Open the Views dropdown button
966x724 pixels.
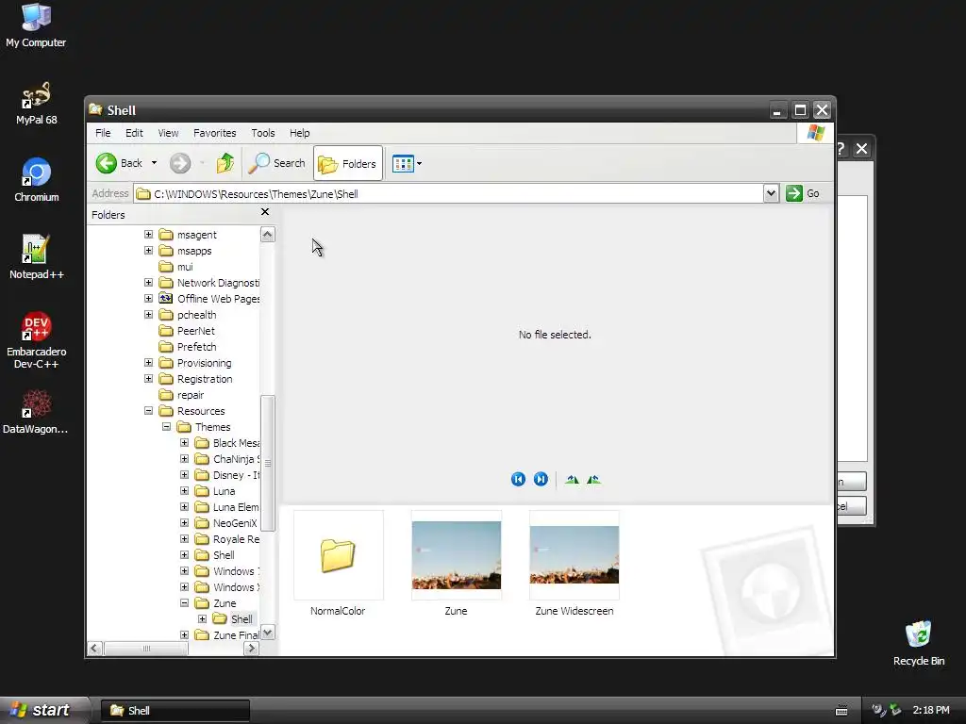click(407, 164)
